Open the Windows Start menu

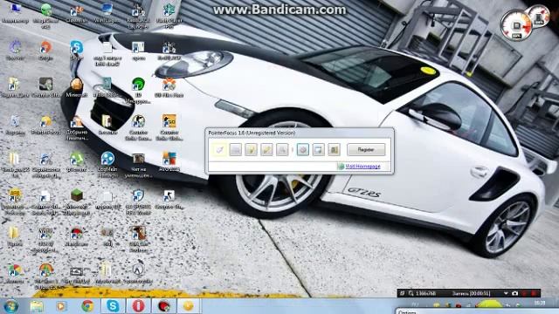click(10, 306)
